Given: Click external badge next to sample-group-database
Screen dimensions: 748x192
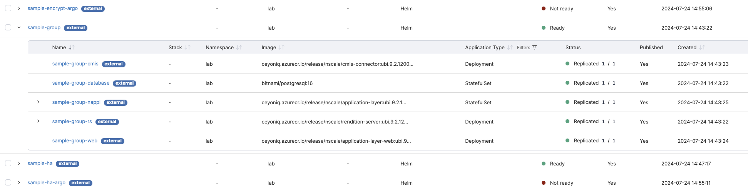Looking at the screenshot, I should pyautogui.click(x=124, y=83).
